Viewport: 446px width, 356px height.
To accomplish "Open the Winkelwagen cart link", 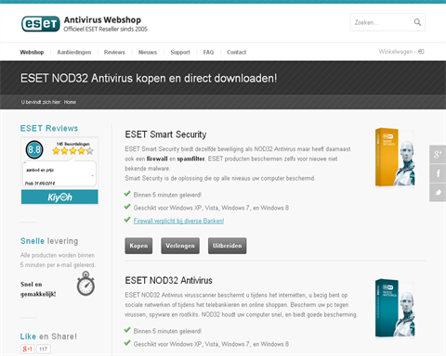I will [401, 52].
